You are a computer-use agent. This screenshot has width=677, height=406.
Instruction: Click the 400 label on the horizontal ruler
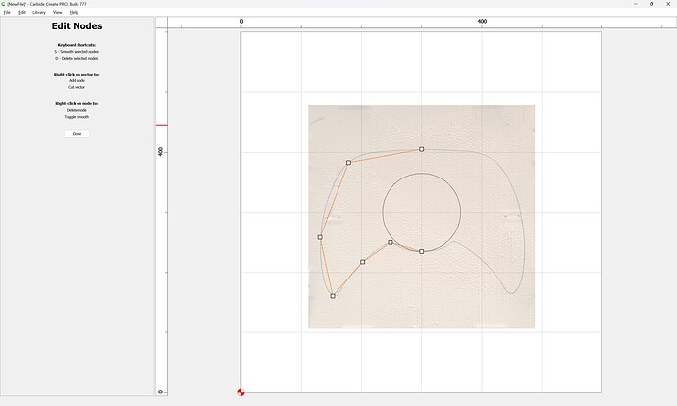(482, 21)
